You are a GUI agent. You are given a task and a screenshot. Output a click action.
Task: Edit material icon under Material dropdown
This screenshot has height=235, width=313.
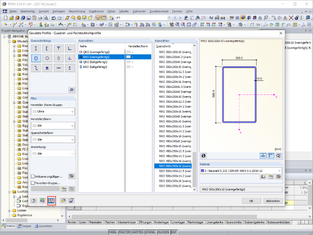[x=279, y=176]
